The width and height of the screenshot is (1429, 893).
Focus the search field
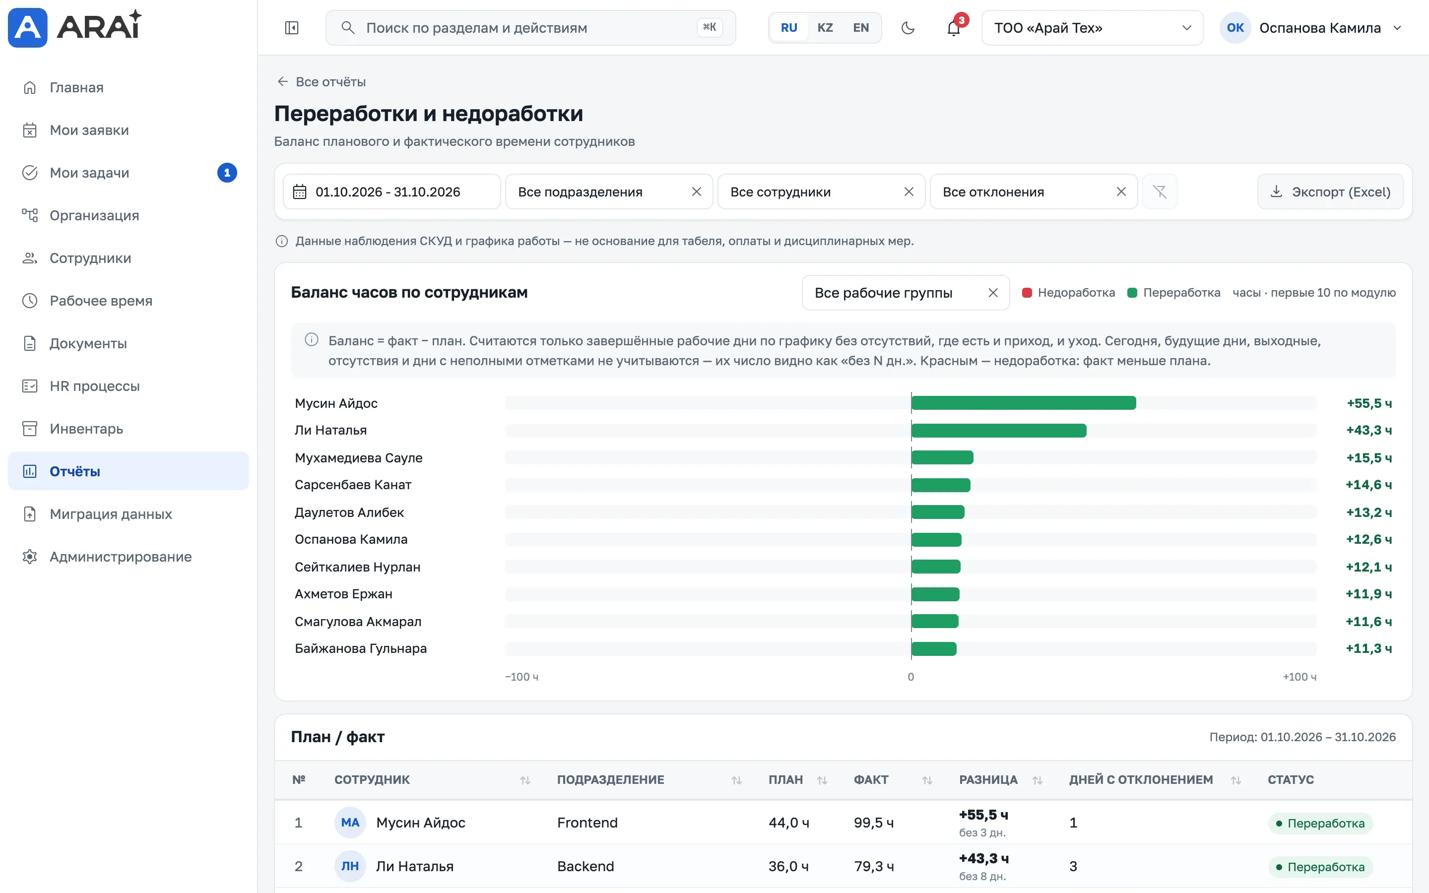tap(530, 28)
